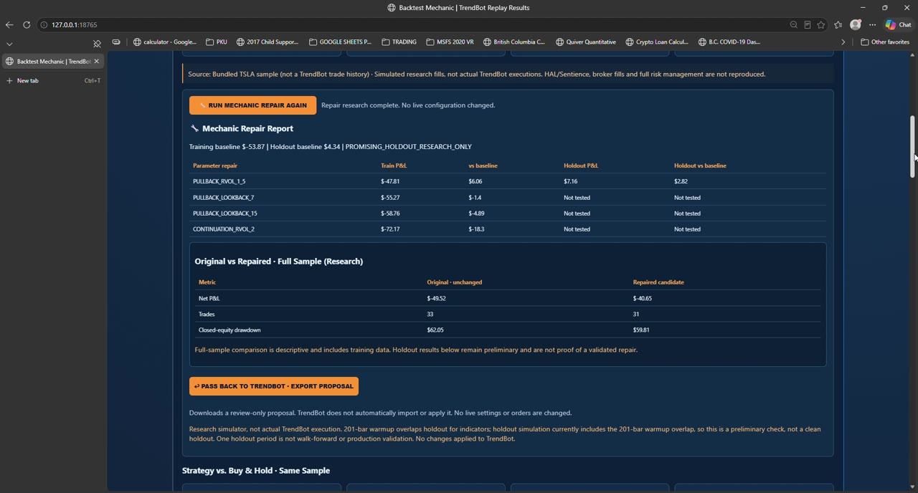Image resolution: width=918 pixels, height=493 pixels.
Task: Open the reader view icon in address bar
Action: (808, 24)
